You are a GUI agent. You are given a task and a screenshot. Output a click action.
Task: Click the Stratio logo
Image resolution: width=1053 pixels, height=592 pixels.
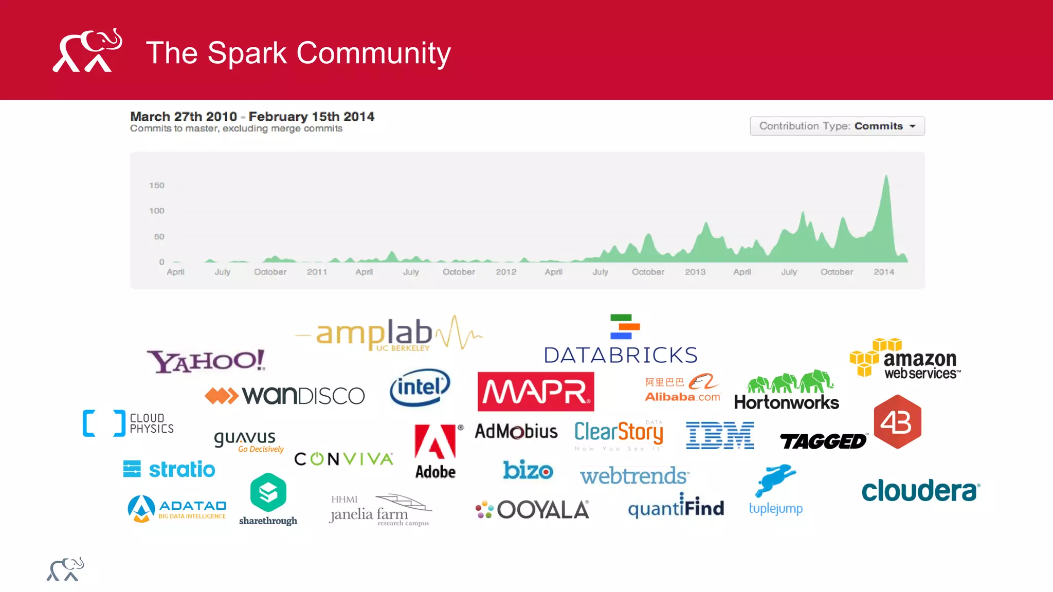click(x=169, y=469)
